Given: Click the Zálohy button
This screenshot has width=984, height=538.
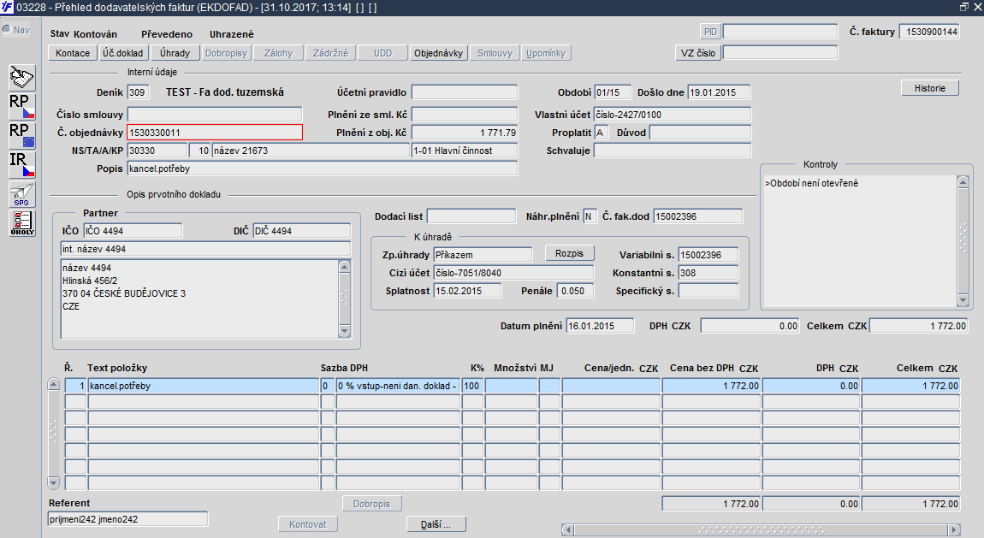Looking at the screenshot, I should point(279,53).
